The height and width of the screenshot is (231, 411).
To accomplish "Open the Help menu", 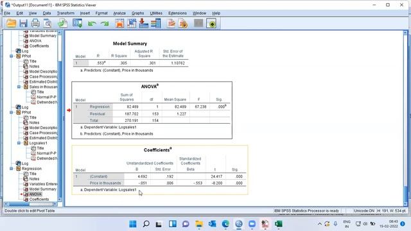I will [216, 13].
